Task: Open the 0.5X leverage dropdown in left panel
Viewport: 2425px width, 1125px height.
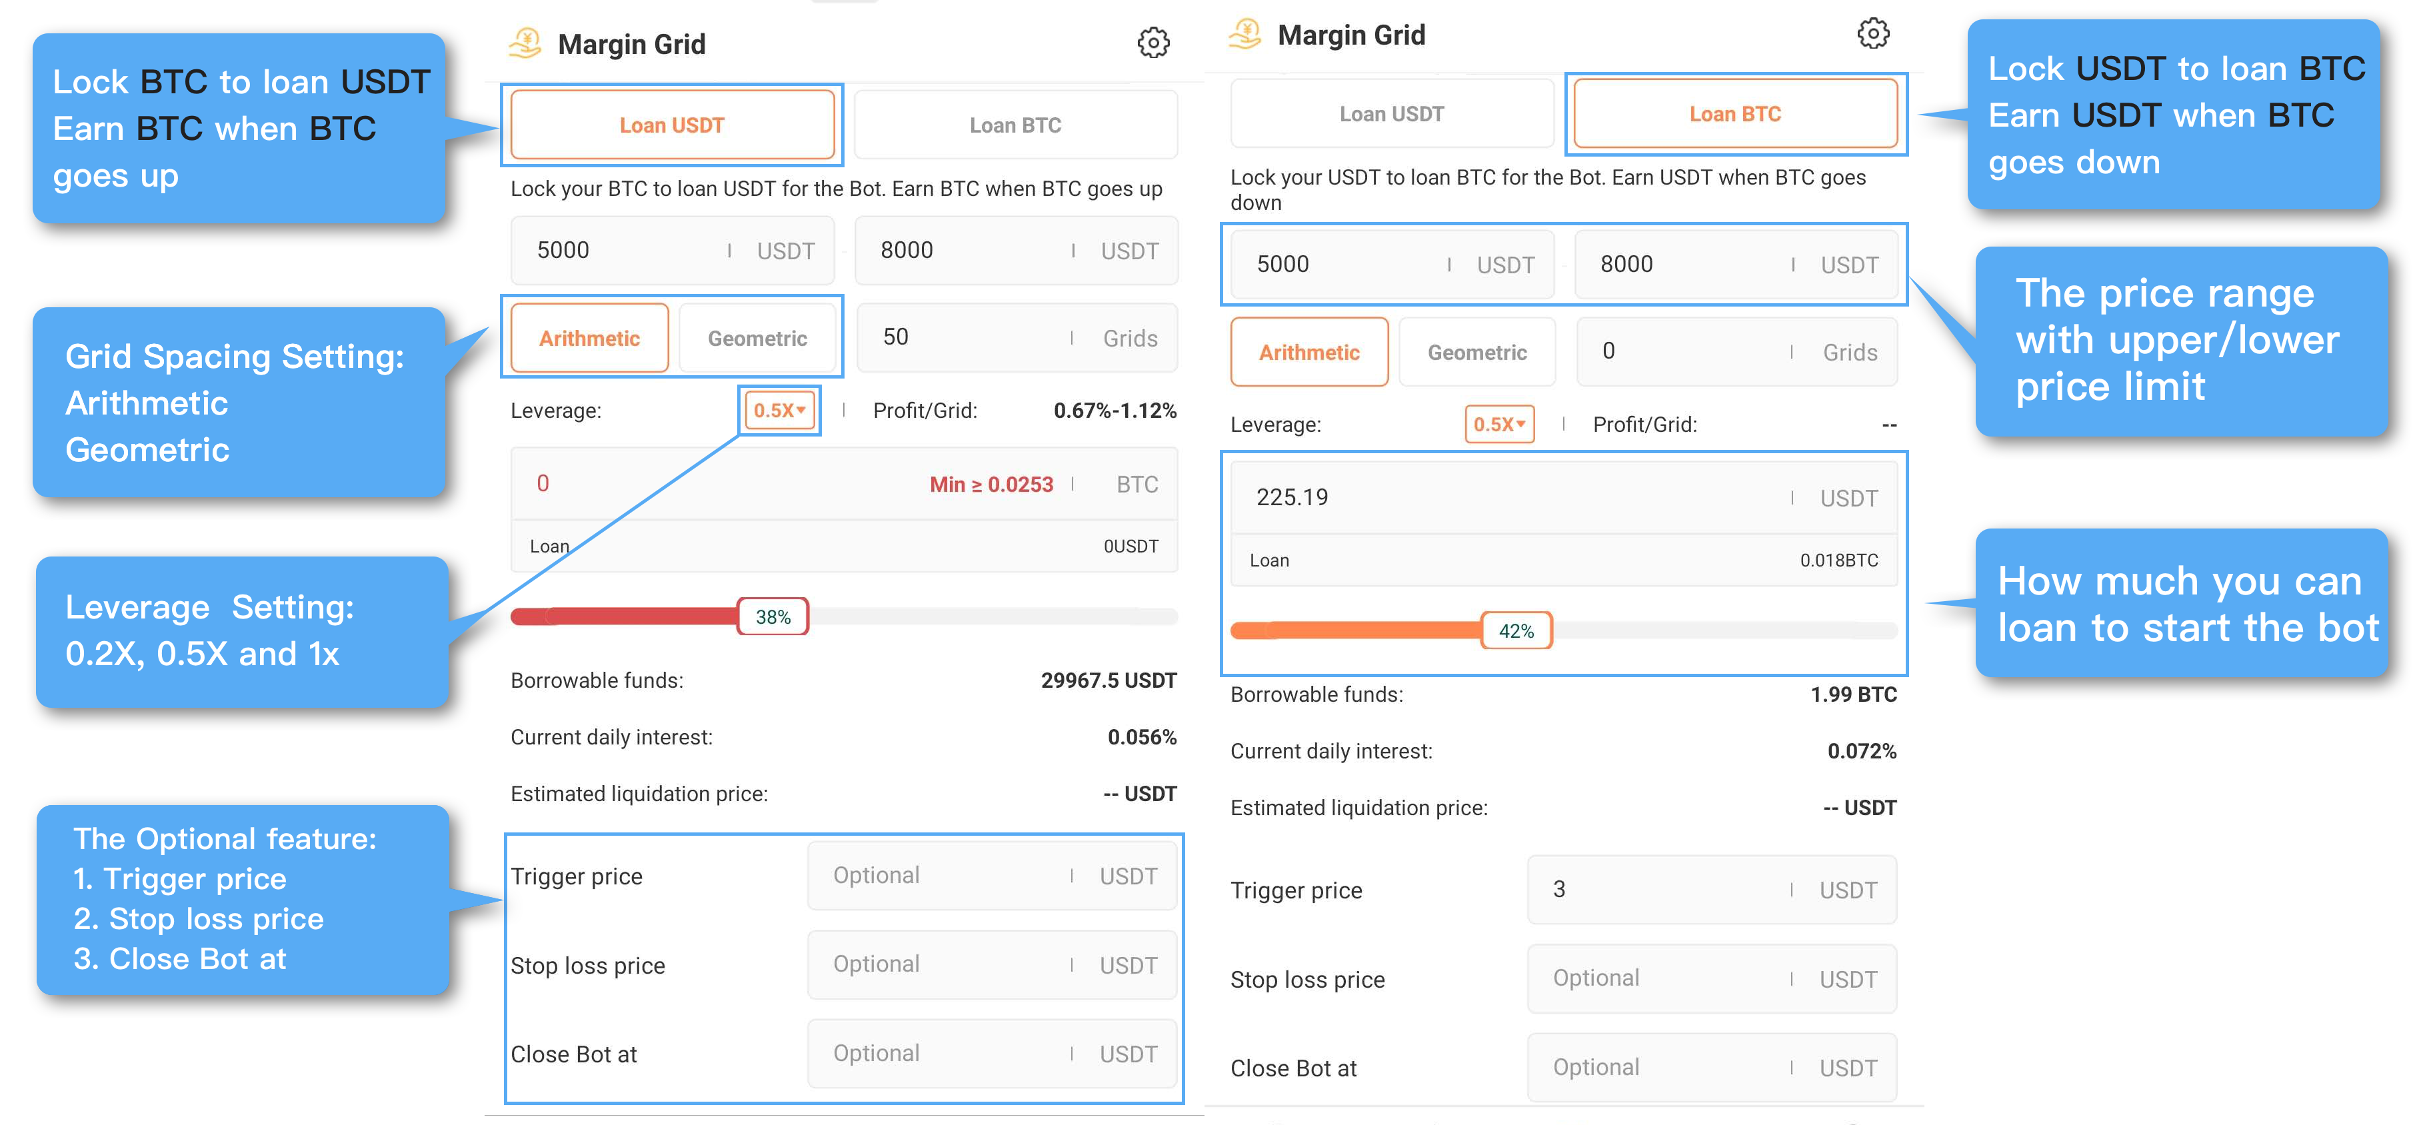Action: pos(779,411)
